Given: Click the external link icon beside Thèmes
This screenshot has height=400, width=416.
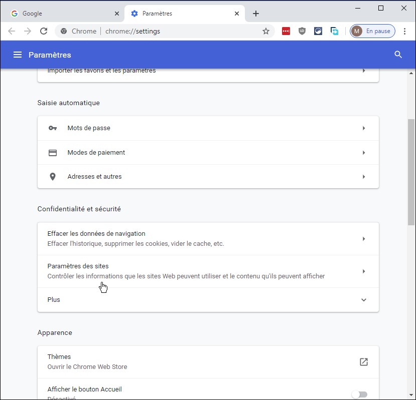Looking at the screenshot, I should point(363,361).
